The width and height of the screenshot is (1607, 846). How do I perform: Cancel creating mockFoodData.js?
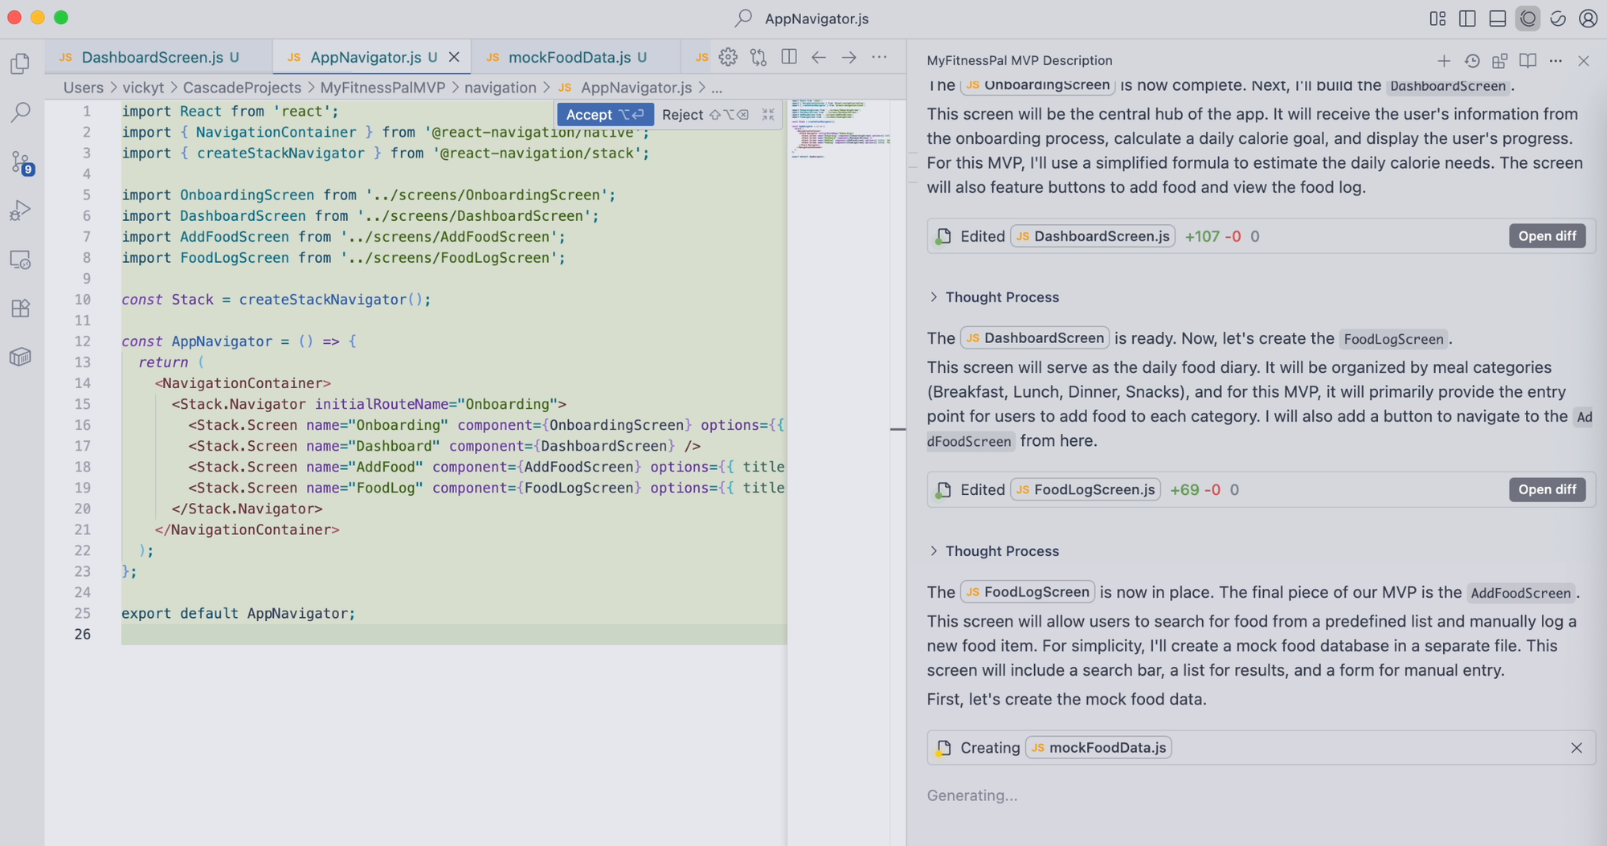pos(1576,748)
